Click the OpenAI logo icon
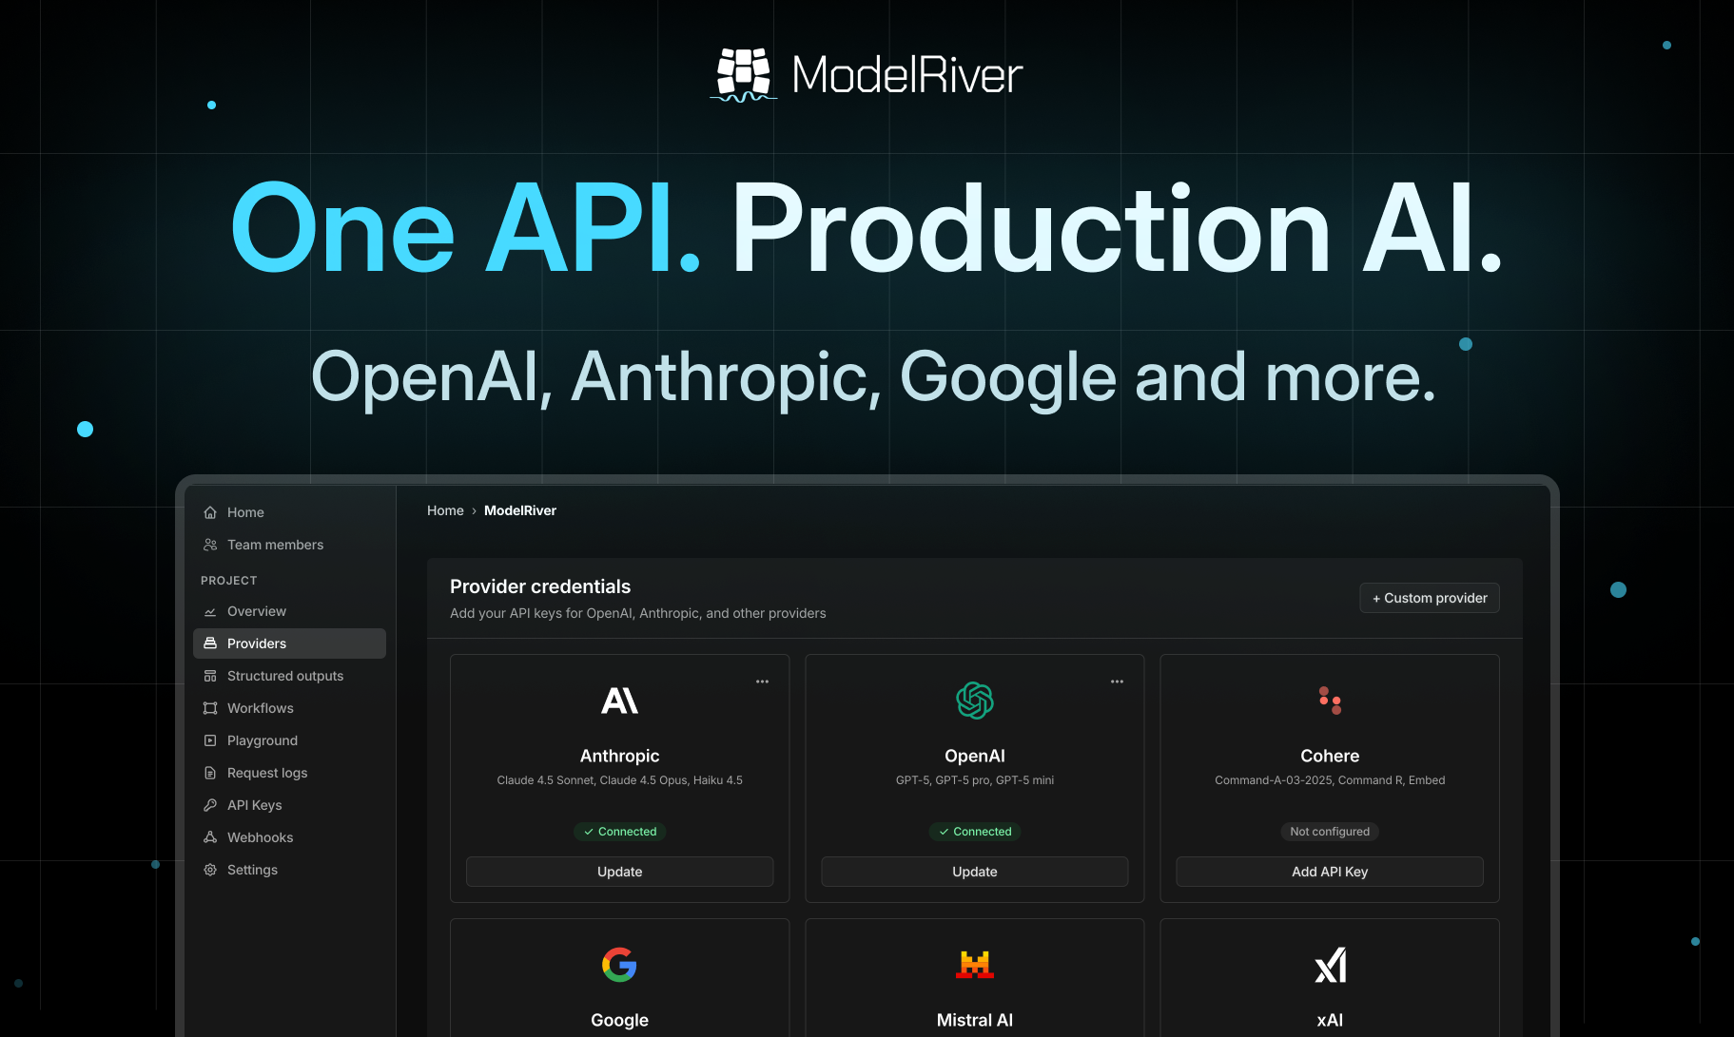 974,701
